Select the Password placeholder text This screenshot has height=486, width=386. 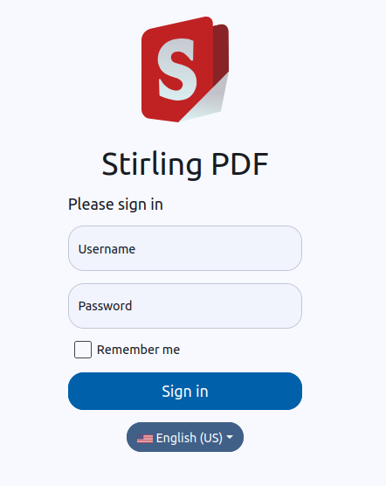(106, 306)
